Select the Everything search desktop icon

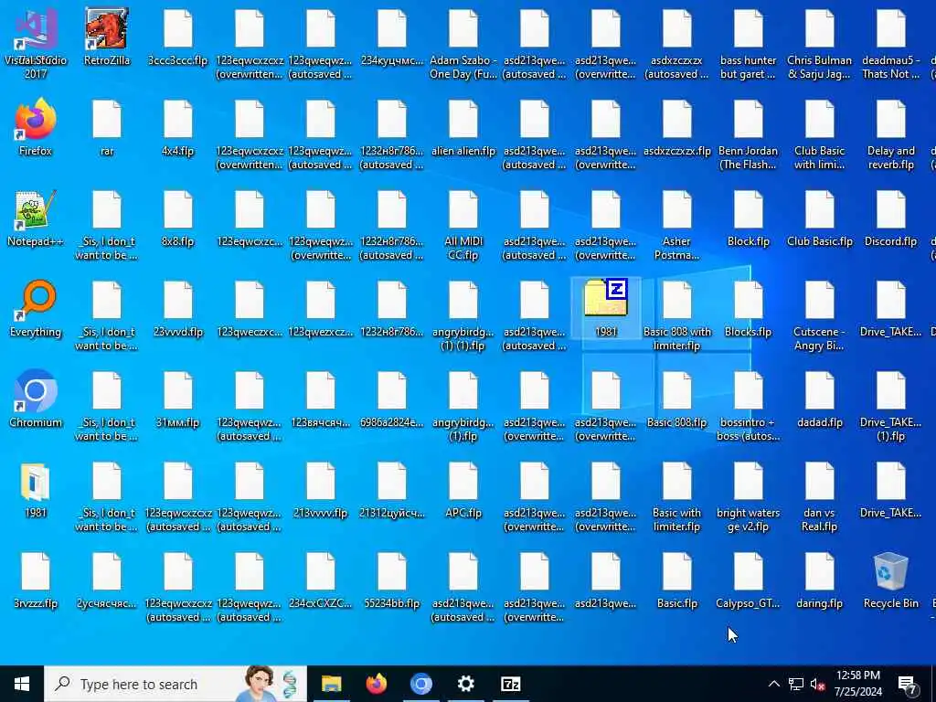click(36, 309)
